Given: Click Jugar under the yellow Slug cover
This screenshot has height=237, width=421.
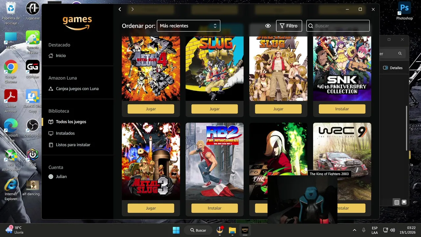Looking at the screenshot, I should click(214, 109).
